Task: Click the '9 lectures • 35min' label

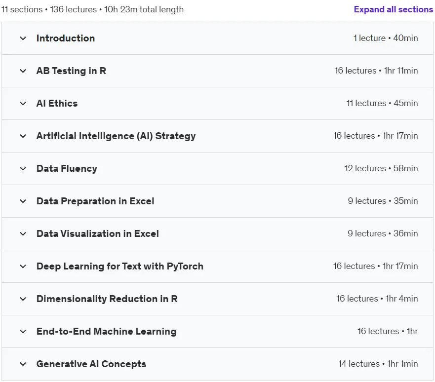Action: click(x=383, y=201)
